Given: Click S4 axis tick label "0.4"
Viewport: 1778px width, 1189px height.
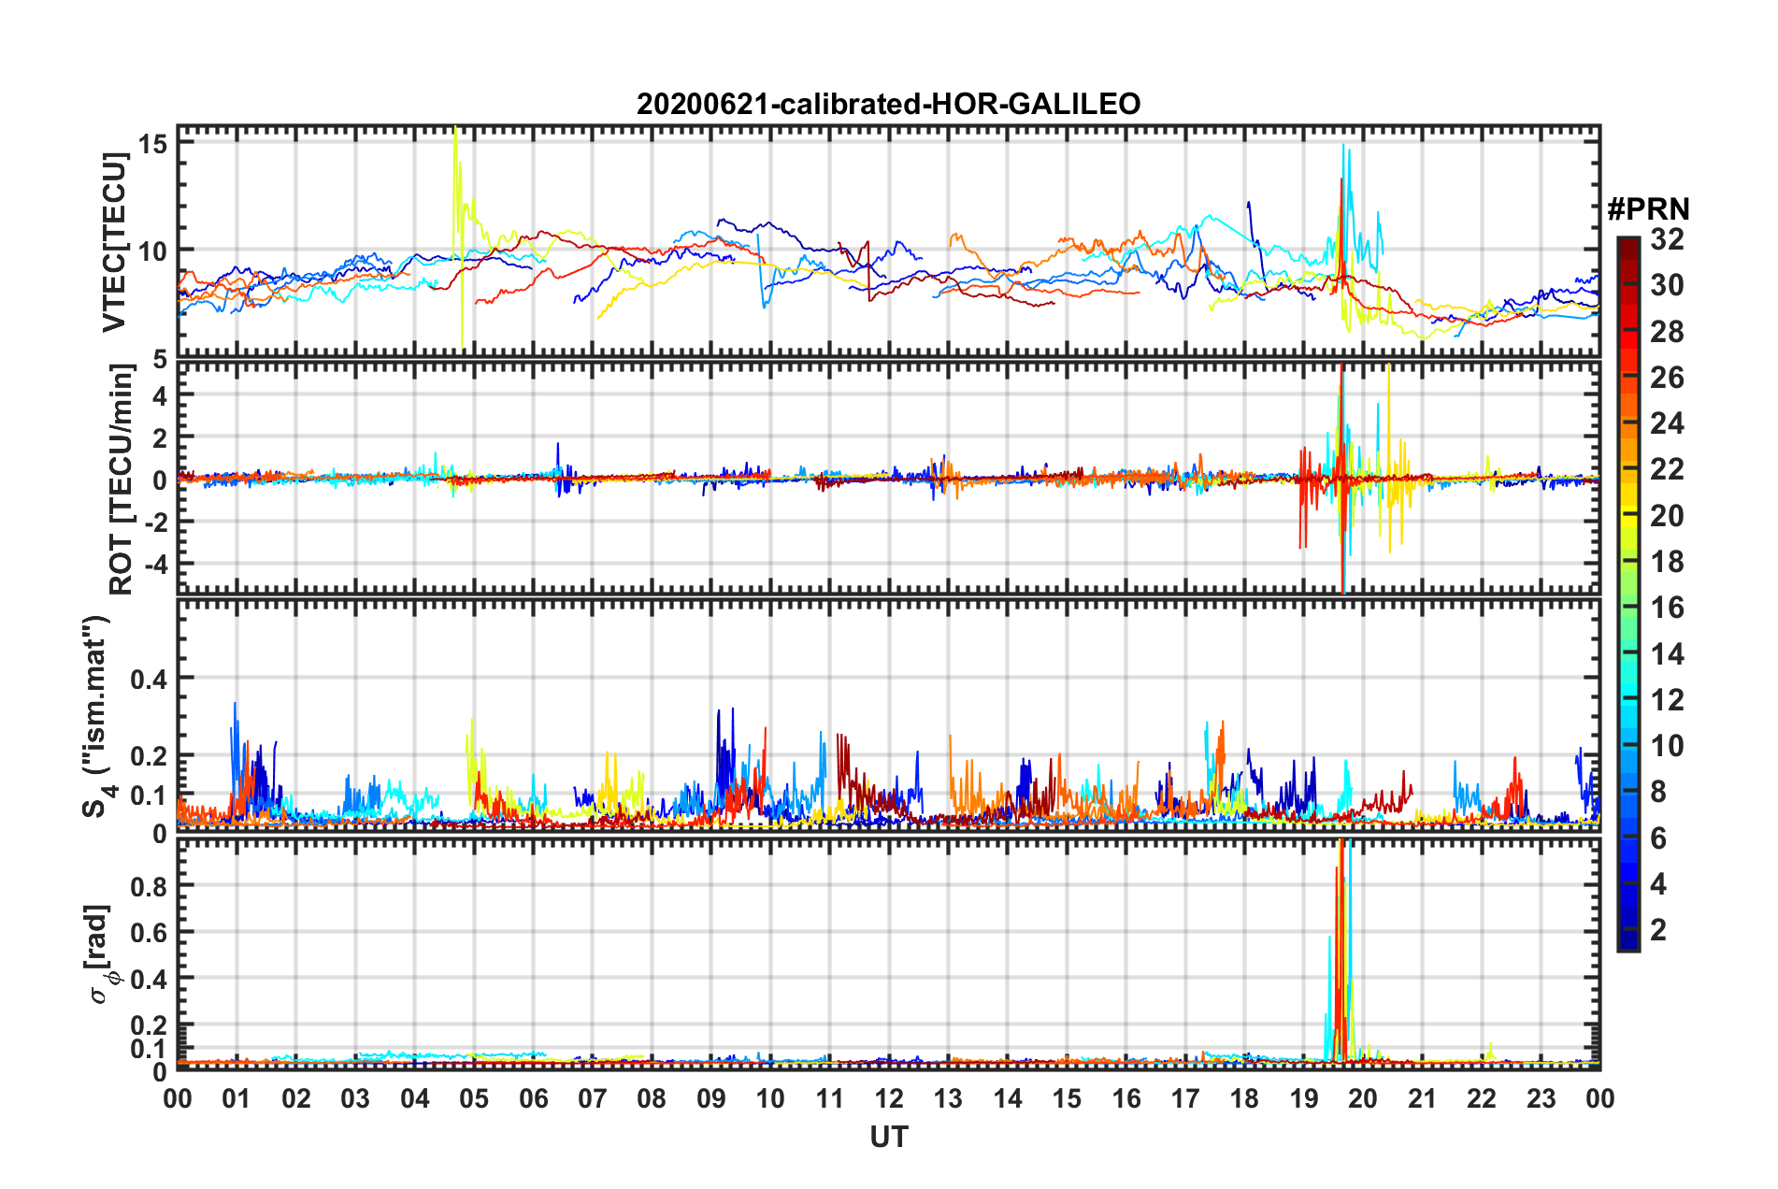Looking at the screenshot, I should (149, 680).
